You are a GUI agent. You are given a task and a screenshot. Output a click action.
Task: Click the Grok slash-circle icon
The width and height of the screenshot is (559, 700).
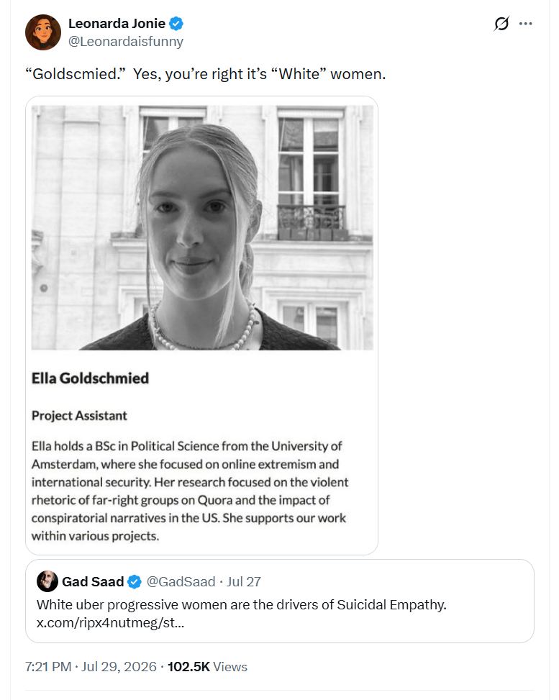(501, 24)
